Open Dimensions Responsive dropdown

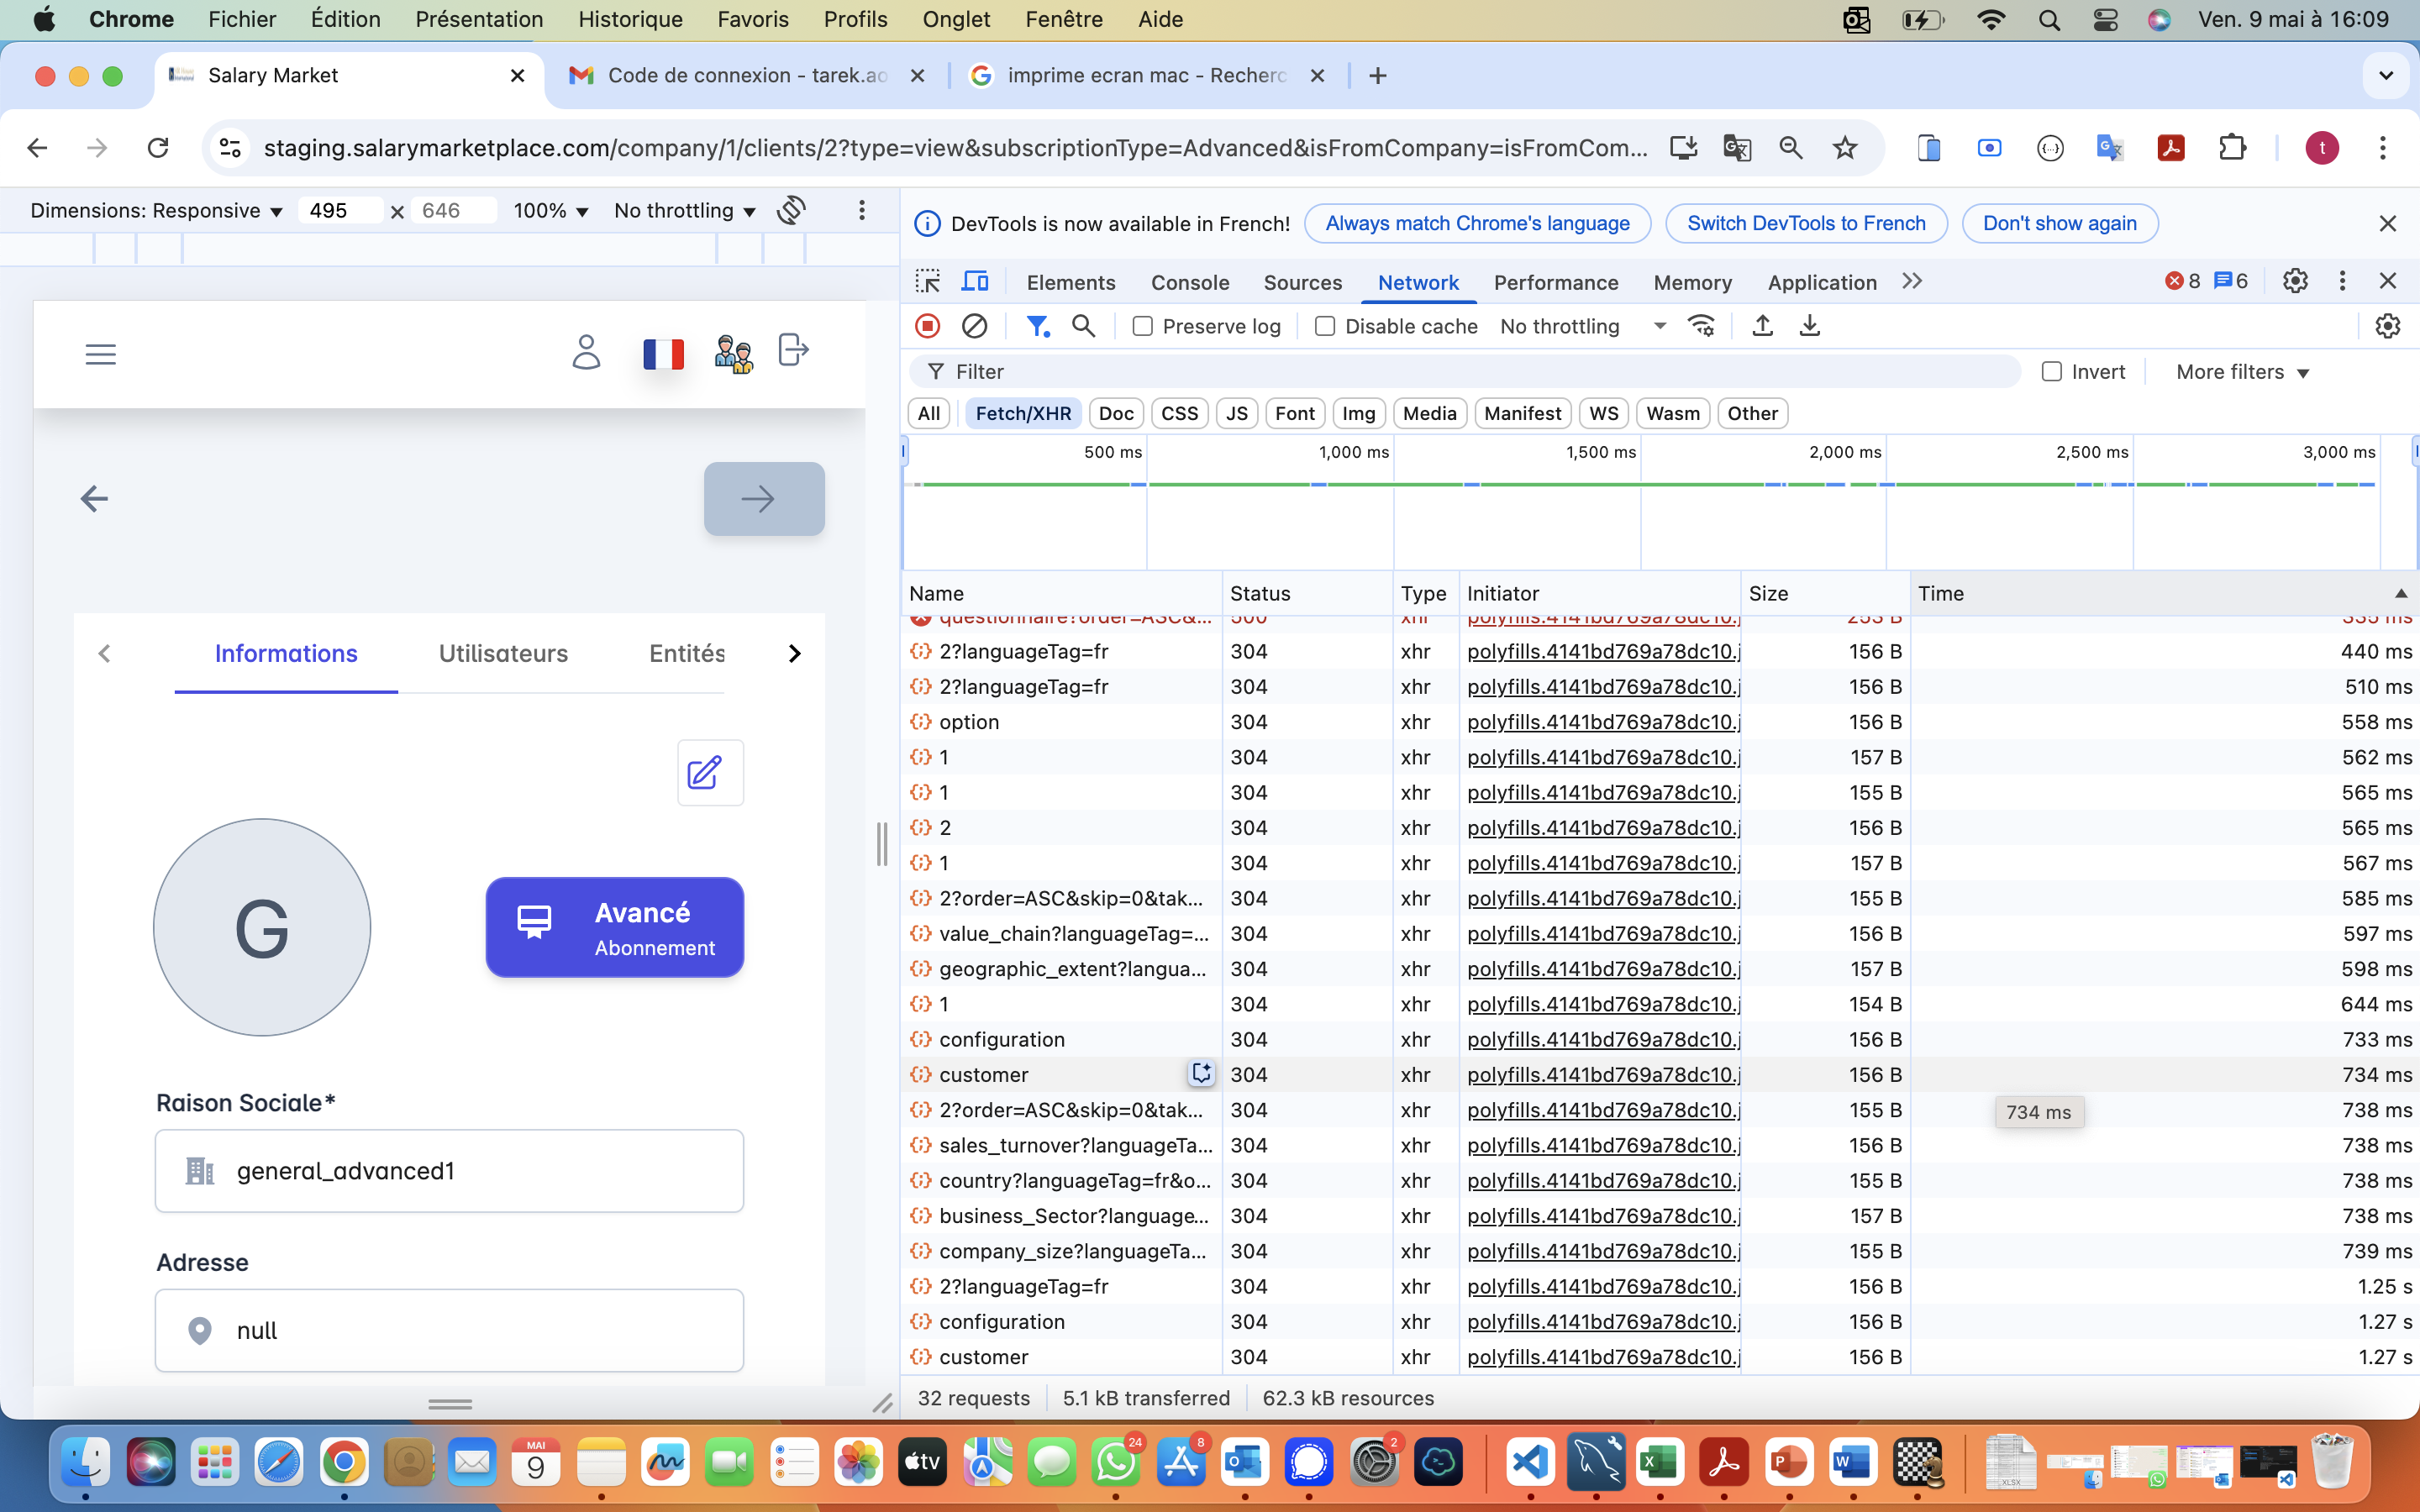(157, 210)
